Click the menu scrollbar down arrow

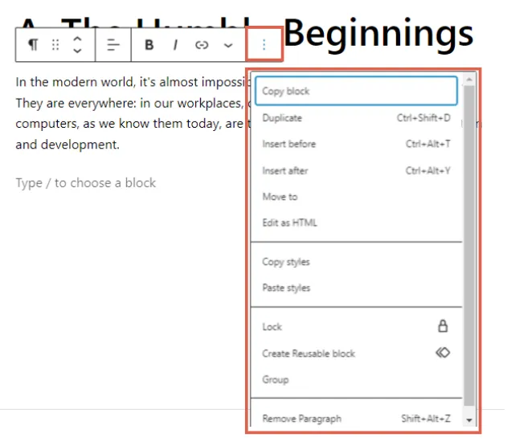tap(469, 420)
